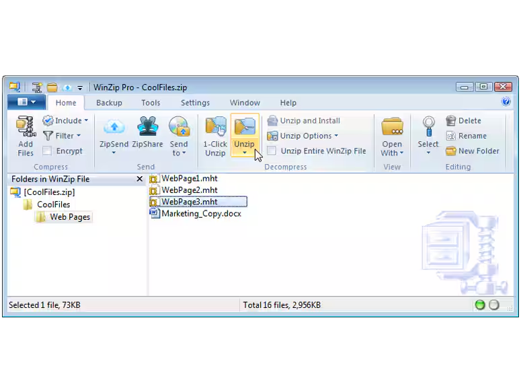Image resolution: width=521 pixels, height=392 pixels.
Task: Click the Marketing_Copy.docx Word icon
Action: click(155, 213)
